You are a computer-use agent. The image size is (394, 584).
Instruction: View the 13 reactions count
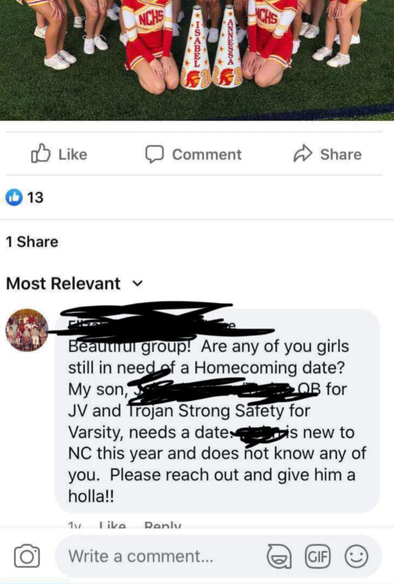(35, 198)
